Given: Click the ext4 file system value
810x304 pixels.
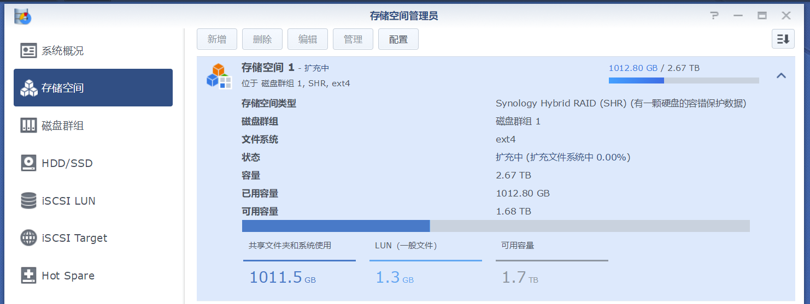Looking at the screenshot, I should [x=506, y=139].
